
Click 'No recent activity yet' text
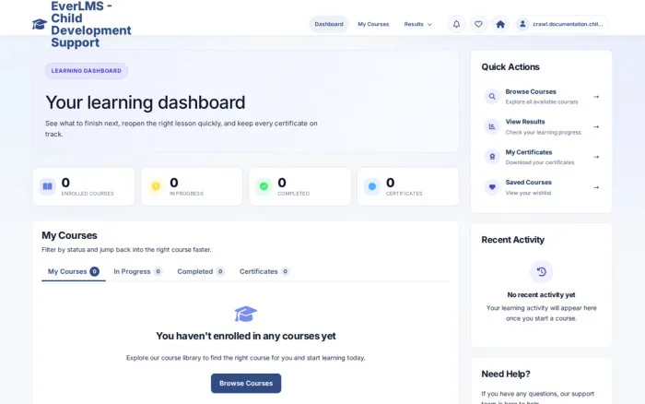click(542, 295)
